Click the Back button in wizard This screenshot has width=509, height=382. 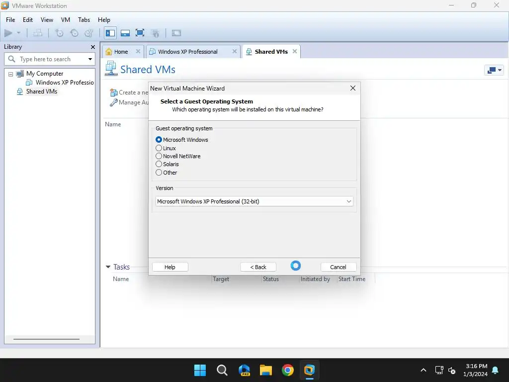tap(258, 267)
